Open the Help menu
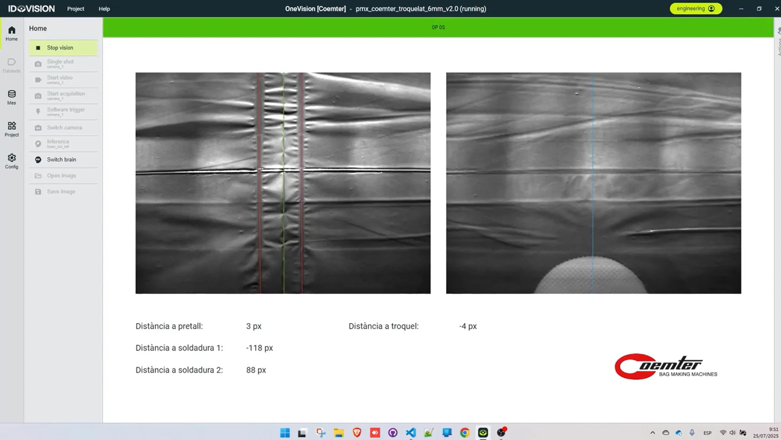The image size is (781, 440). pos(104,9)
